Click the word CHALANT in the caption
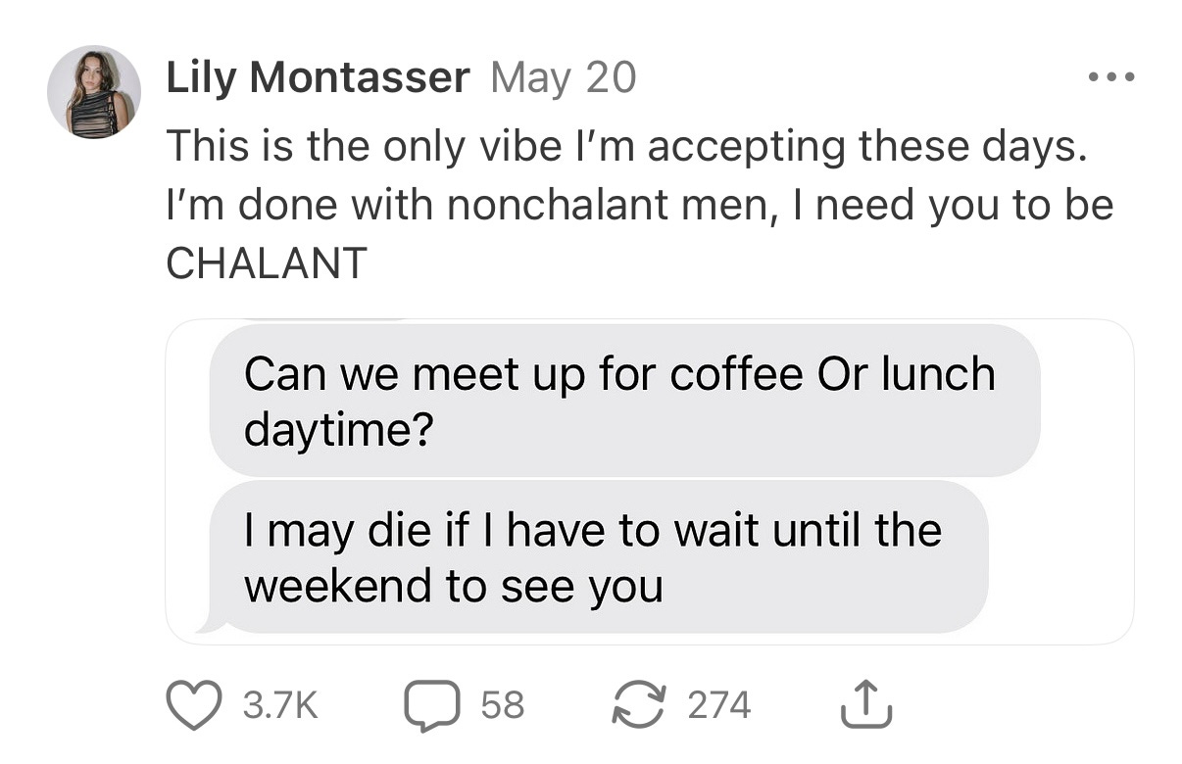This screenshot has width=1182, height=764. tap(267, 262)
